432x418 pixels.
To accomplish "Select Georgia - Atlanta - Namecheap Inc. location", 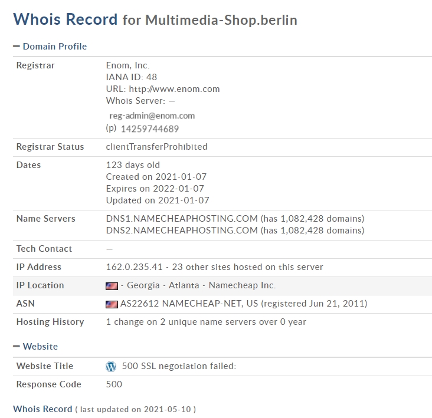I will (201, 285).
